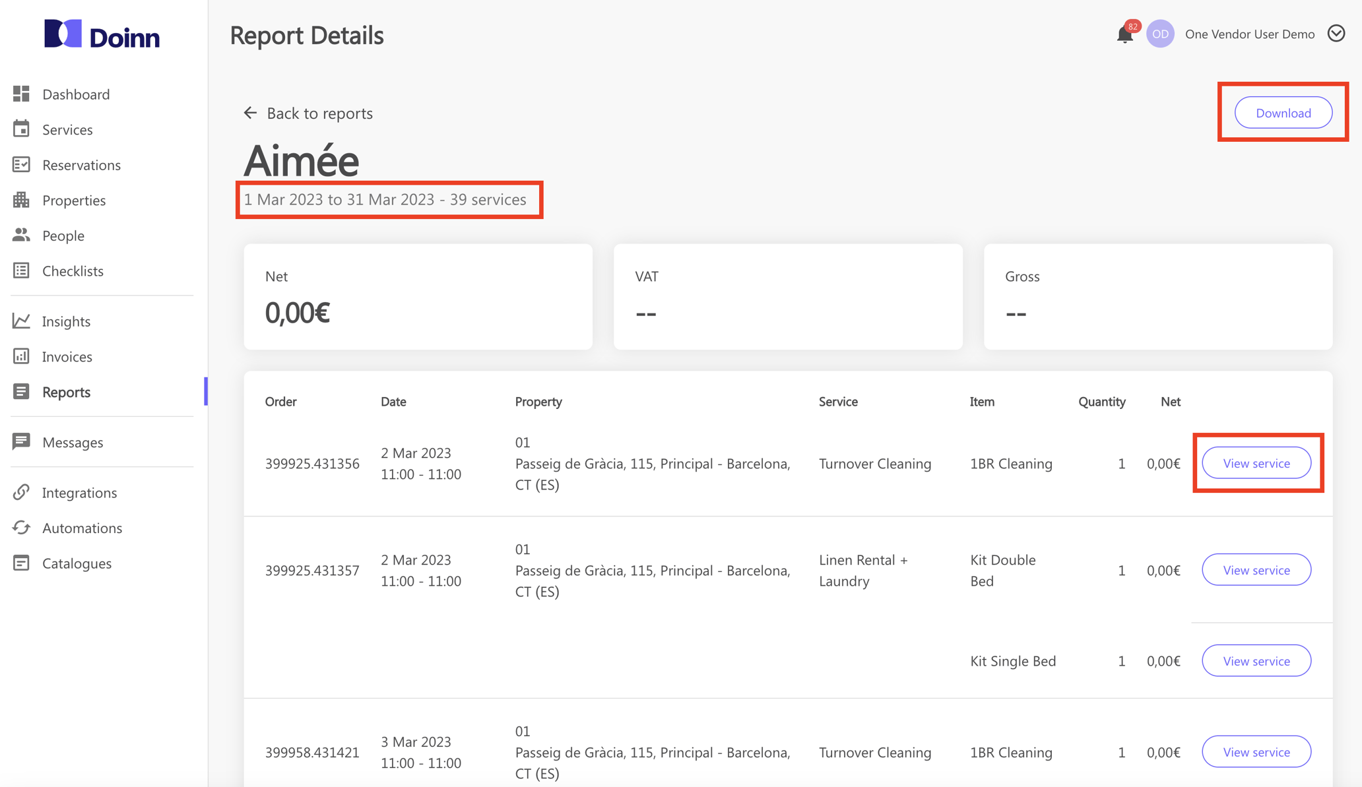1362x787 pixels.
Task: Click the Insights line chart icon
Action: tap(21, 321)
